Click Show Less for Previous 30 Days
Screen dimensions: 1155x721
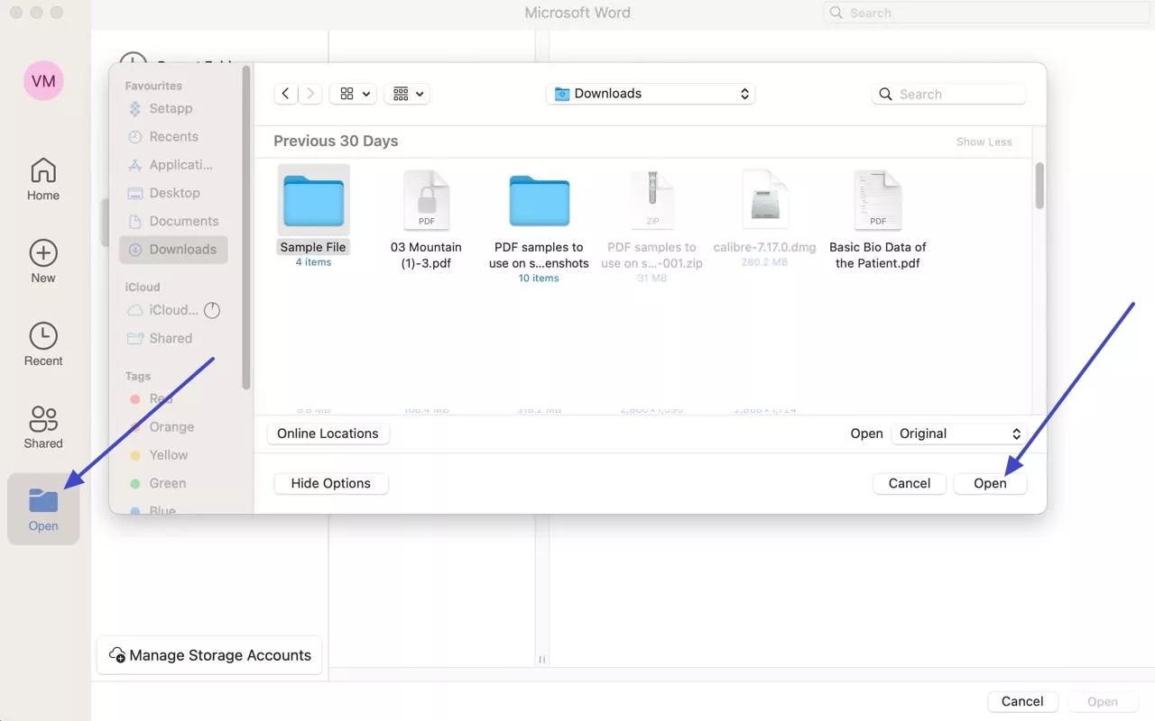(983, 141)
